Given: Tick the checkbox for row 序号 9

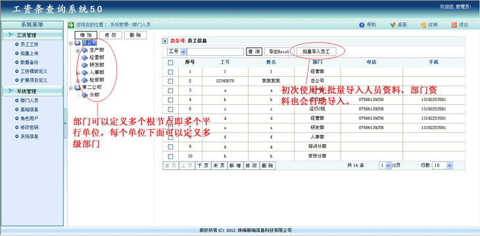Looking at the screenshot, I should pos(171,147).
